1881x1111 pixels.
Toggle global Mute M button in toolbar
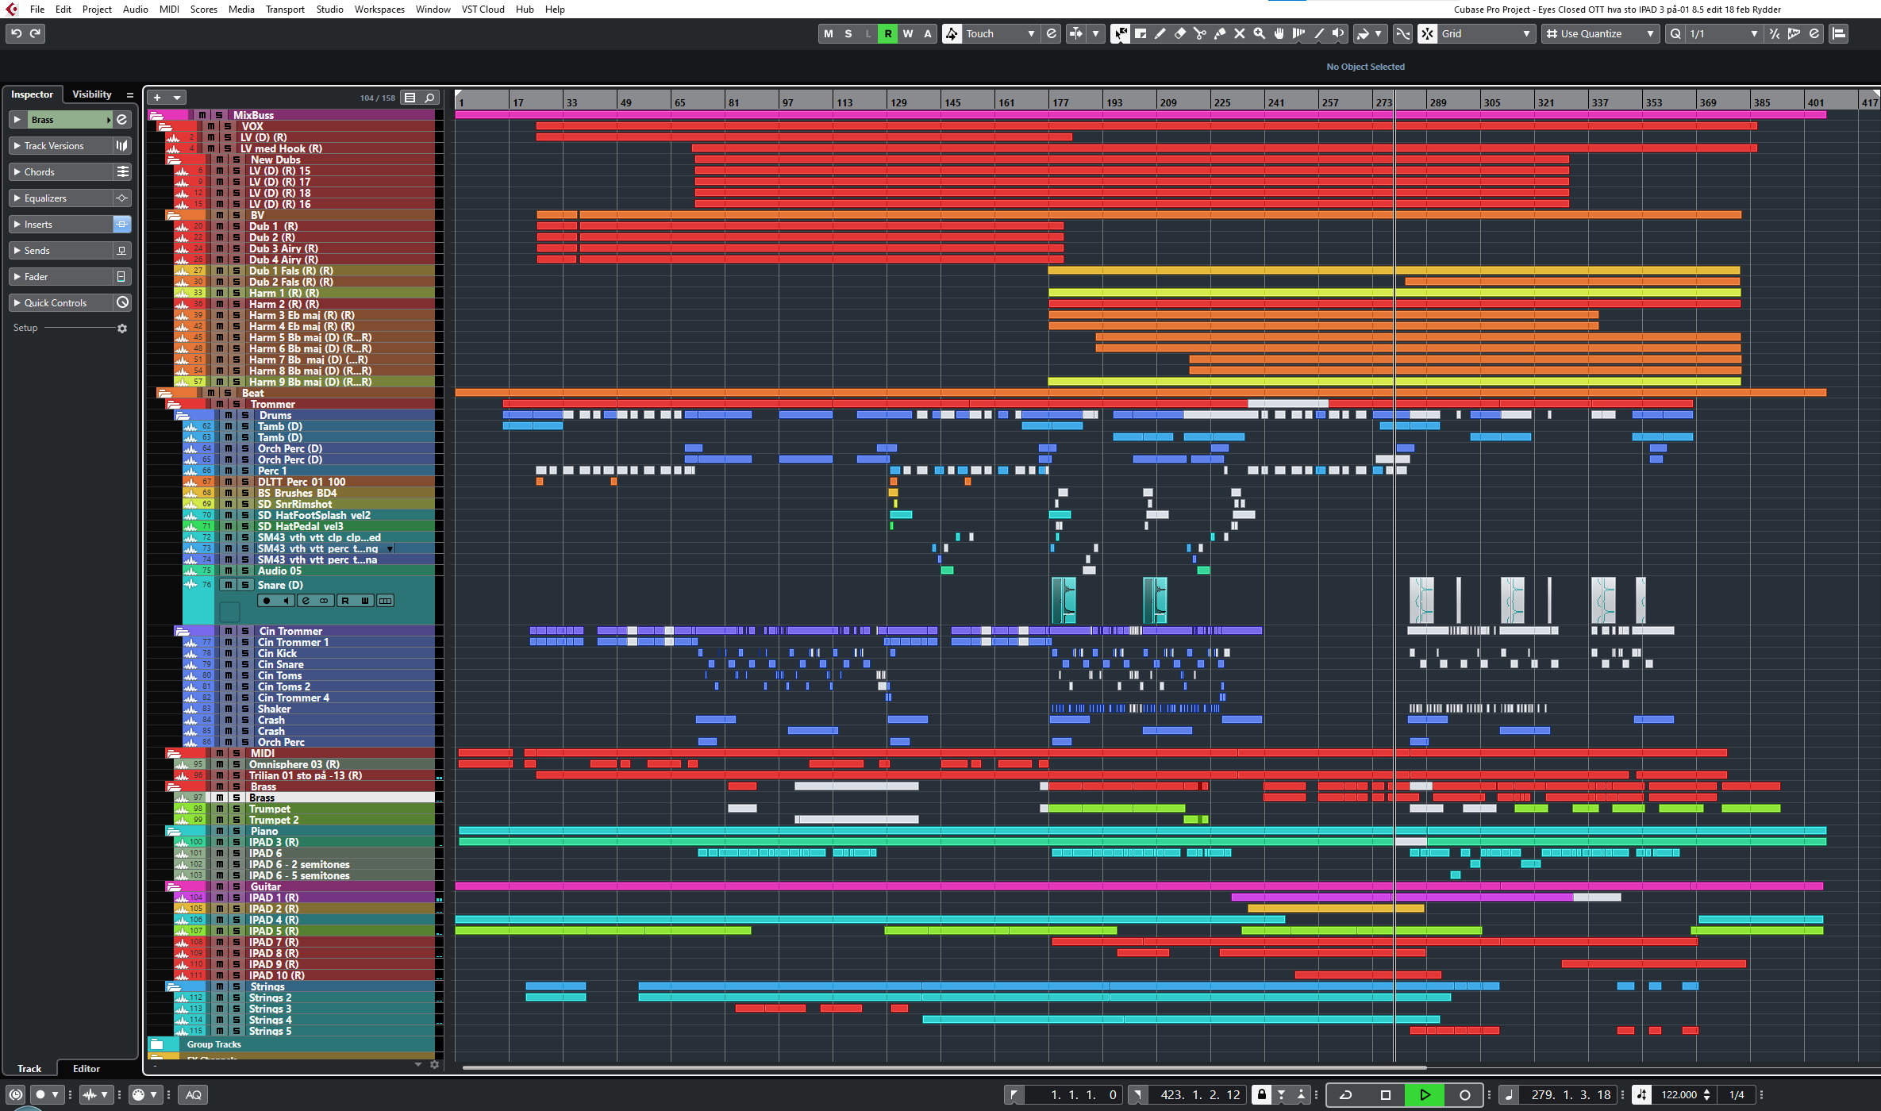pyautogui.click(x=829, y=33)
